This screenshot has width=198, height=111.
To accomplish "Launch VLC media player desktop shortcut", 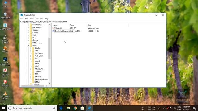I will pos(5,95).
